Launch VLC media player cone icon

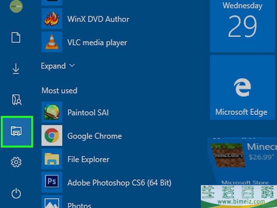(x=52, y=42)
